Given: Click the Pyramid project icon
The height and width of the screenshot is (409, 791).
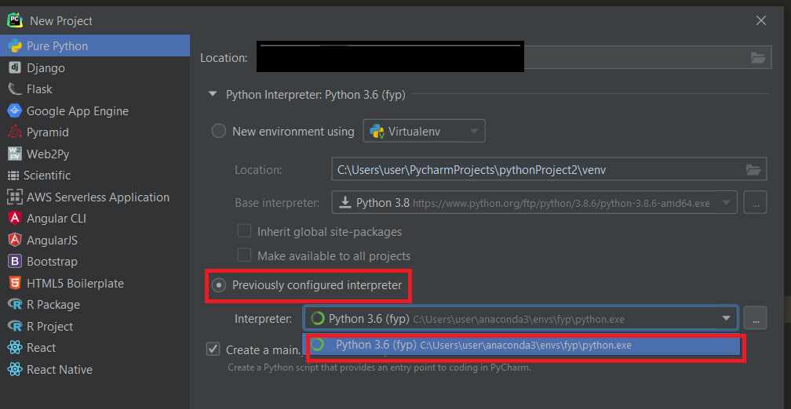Looking at the screenshot, I should (x=14, y=132).
